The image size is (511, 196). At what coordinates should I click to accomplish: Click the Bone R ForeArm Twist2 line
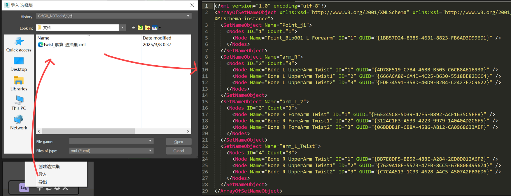(x=365, y=127)
